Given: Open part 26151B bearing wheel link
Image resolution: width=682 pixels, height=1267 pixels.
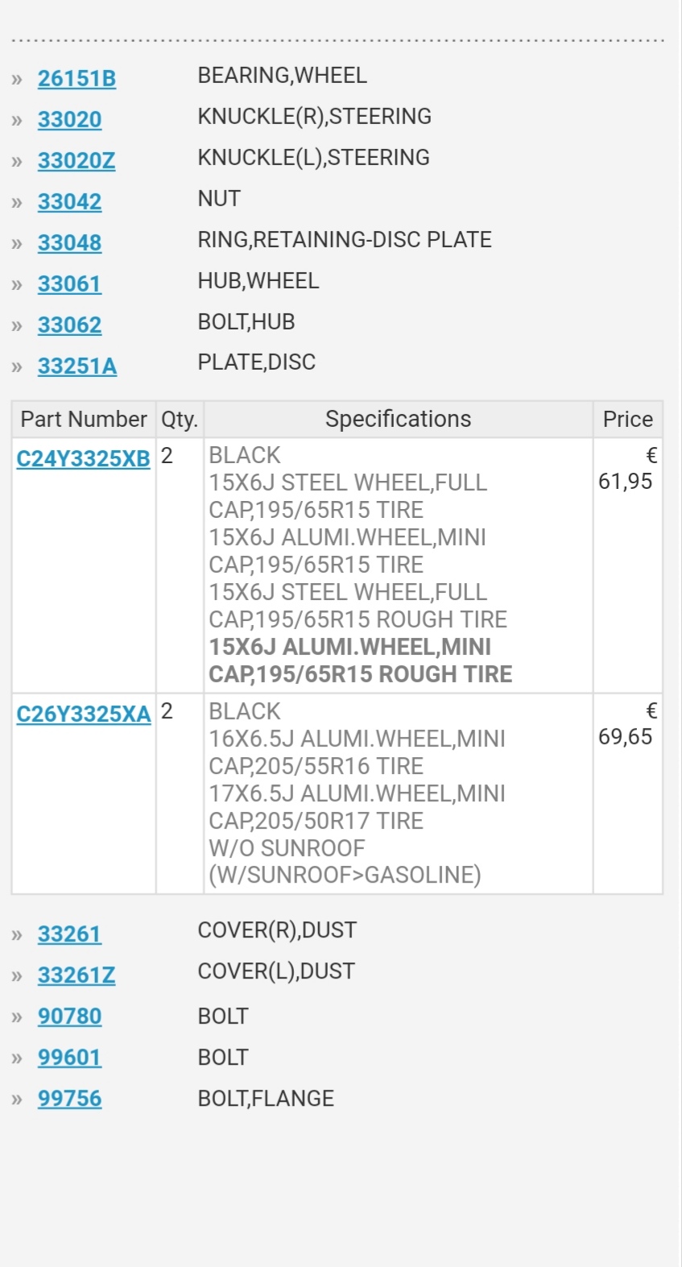Looking at the screenshot, I should (76, 78).
